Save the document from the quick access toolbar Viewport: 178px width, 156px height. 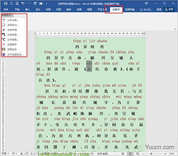6,3
